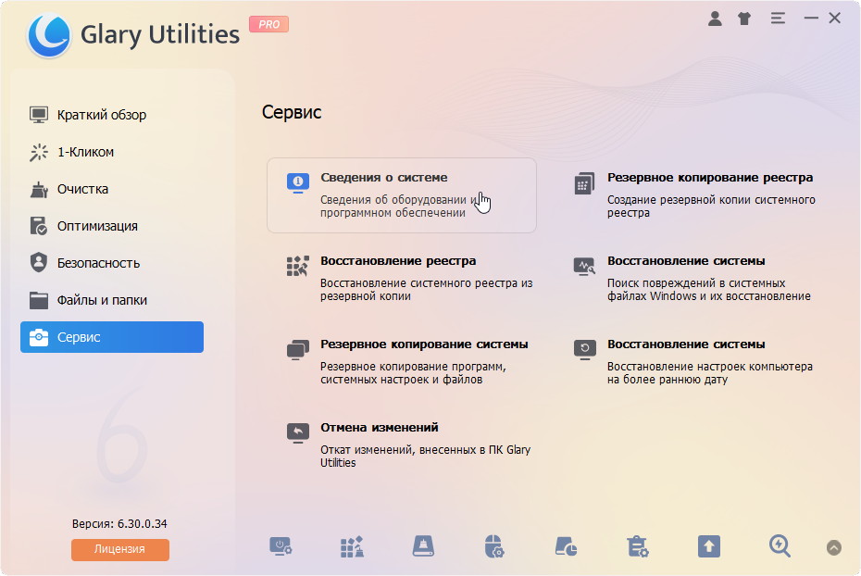Open Восстановление системы to an earlier date
This screenshot has height=576, width=861.
(695, 362)
